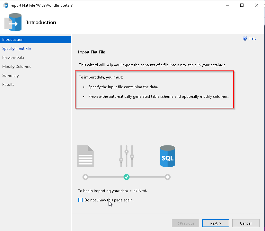
Task: Select Results in the wizard sidebar
Action: pos(8,85)
